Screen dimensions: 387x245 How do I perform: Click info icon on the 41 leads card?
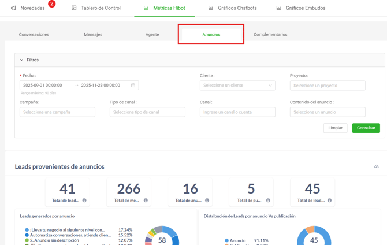pos(84,201)
